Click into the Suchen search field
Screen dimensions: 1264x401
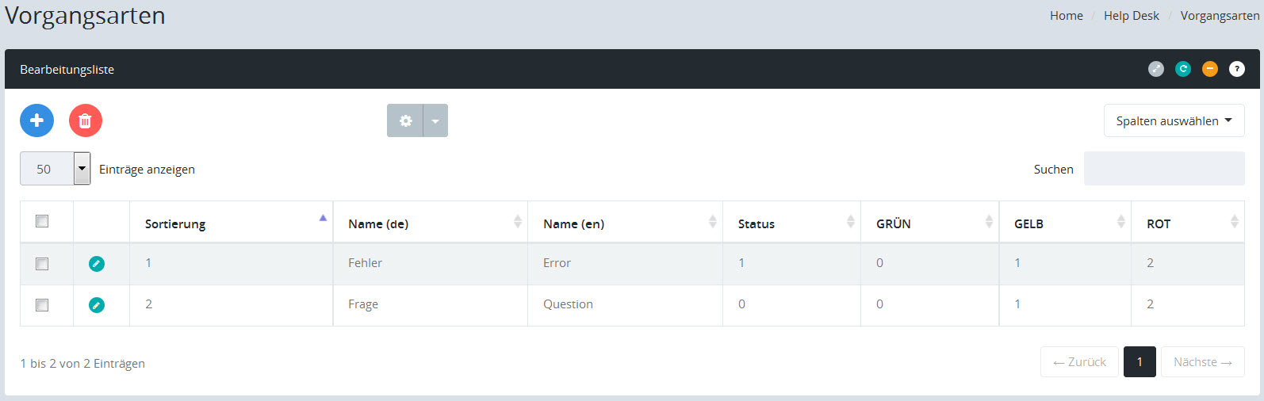pyautogui.click(x=1163, y=169)
